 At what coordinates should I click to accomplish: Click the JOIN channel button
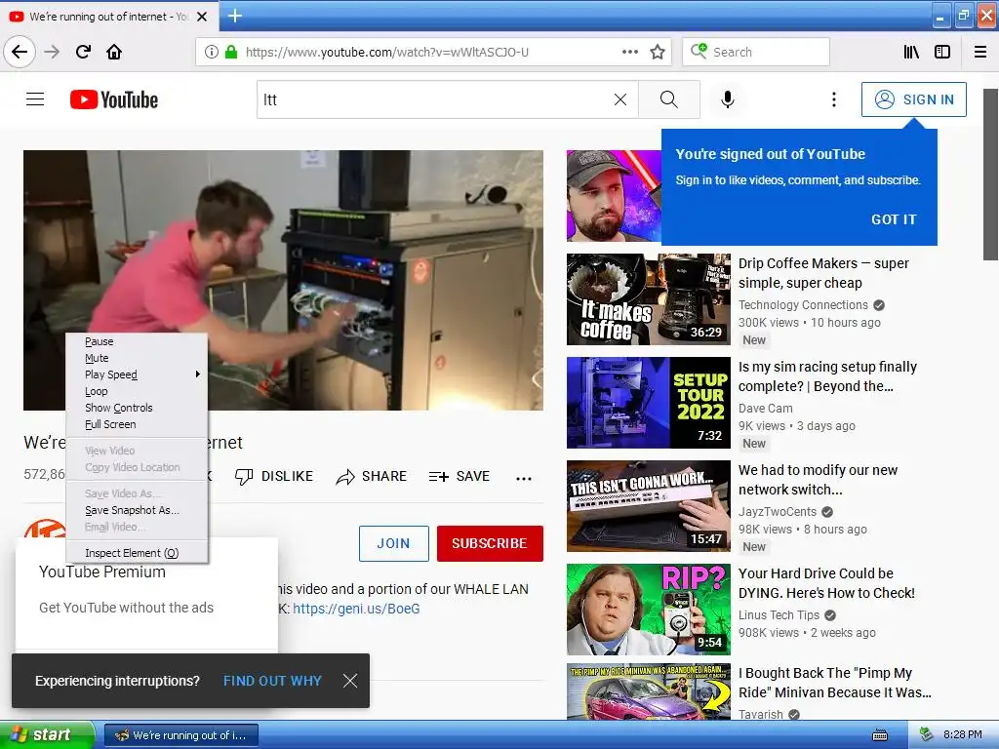(394, 543)
